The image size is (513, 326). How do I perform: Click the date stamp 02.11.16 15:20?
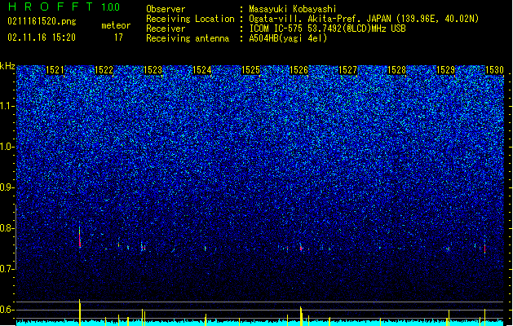click(42, 37)
